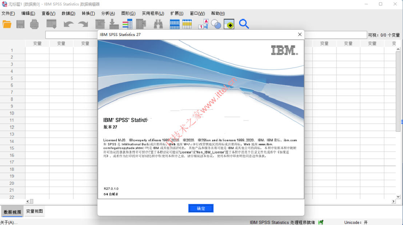Click the processor ready status icon
The image size is (403, 225).
pyautogui.click(x=321, y=222)
